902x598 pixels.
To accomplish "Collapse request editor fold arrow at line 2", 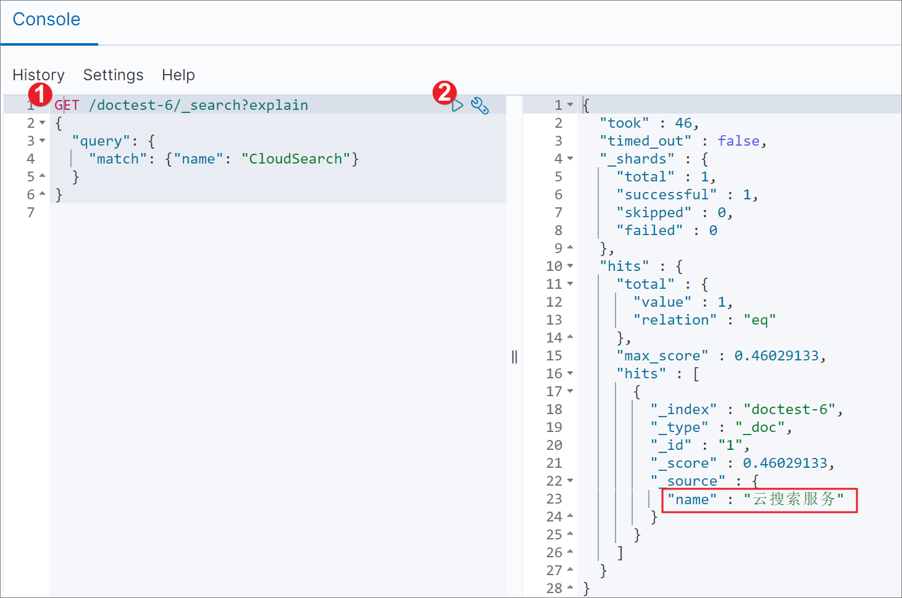I will click(42, 123).
